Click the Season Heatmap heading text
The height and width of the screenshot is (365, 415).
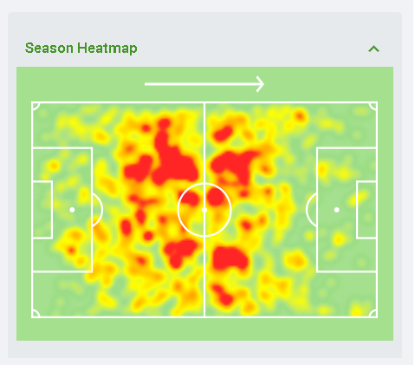(81, 49)
